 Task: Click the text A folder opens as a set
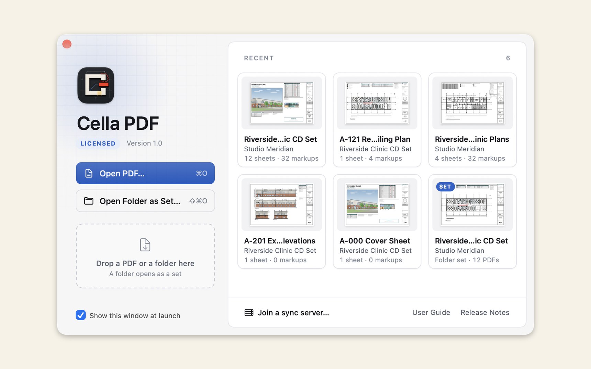[145, 274]
